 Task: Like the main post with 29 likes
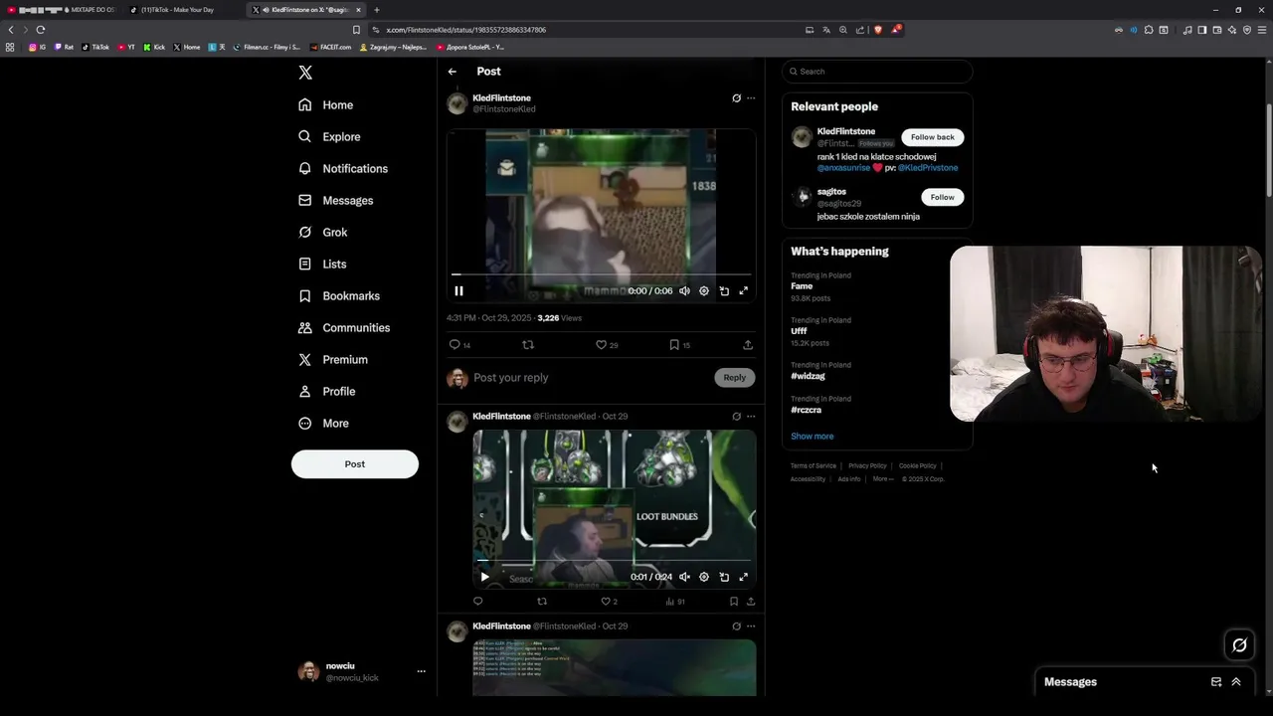607,345
